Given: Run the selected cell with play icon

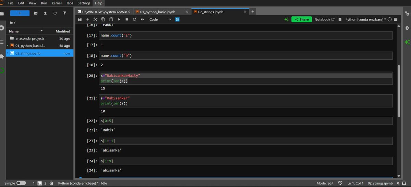Looking at the screenshot, I should click(119, 19).
